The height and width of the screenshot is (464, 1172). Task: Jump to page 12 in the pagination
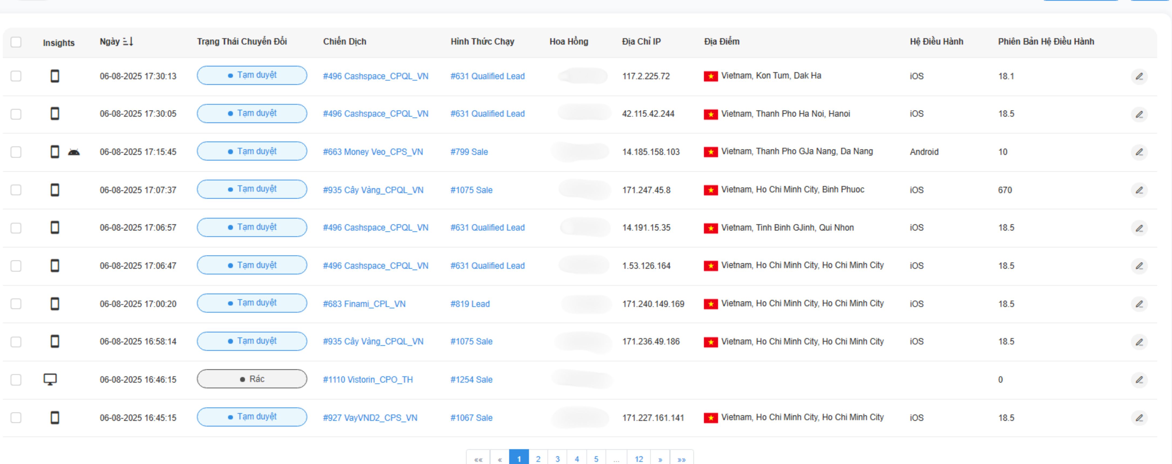point(639,459)
